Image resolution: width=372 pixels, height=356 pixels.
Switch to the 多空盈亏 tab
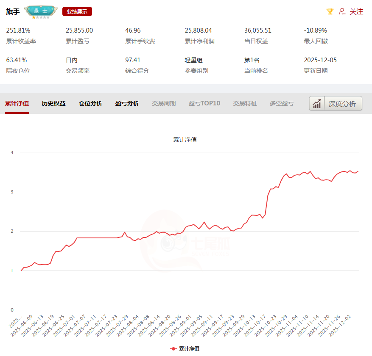282,103
